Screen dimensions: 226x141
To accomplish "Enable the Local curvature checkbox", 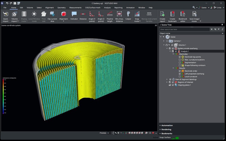I will click(x=180, y=77).
